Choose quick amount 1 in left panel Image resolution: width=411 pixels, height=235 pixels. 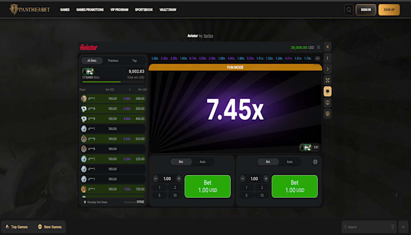pos(159,187)
